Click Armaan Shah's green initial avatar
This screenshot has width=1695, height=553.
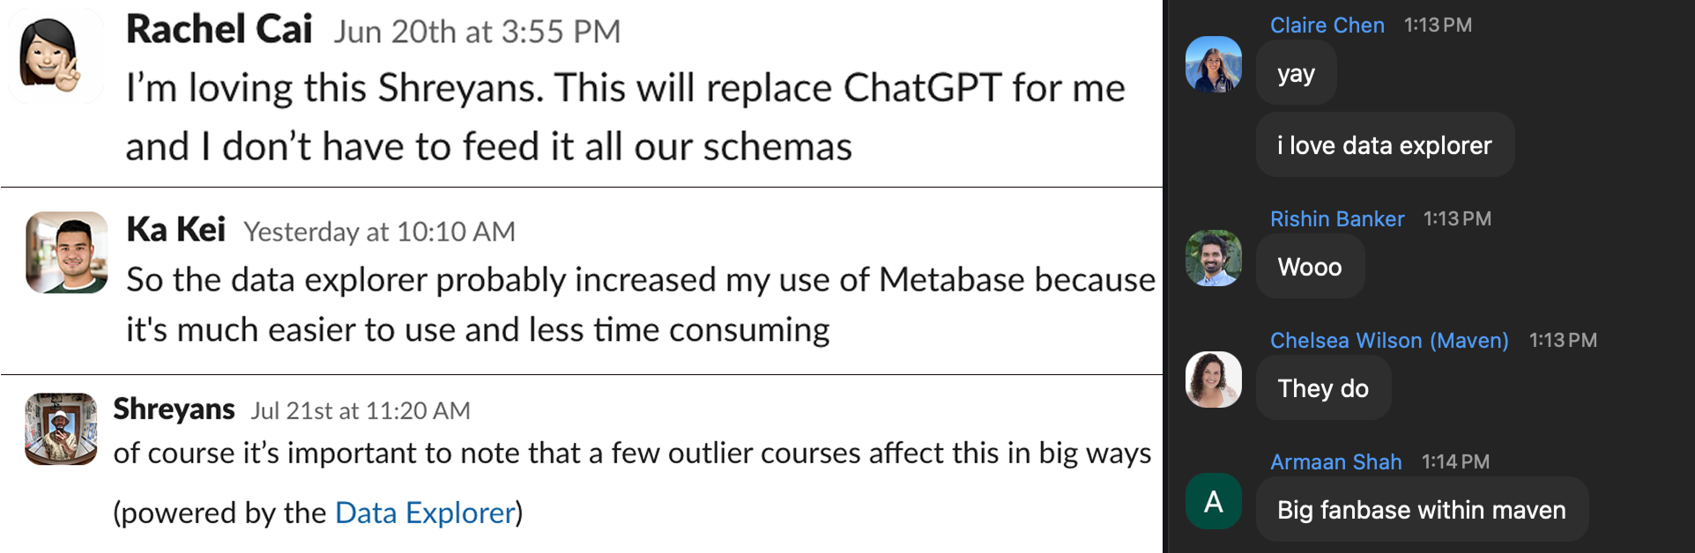(1213, 502)
